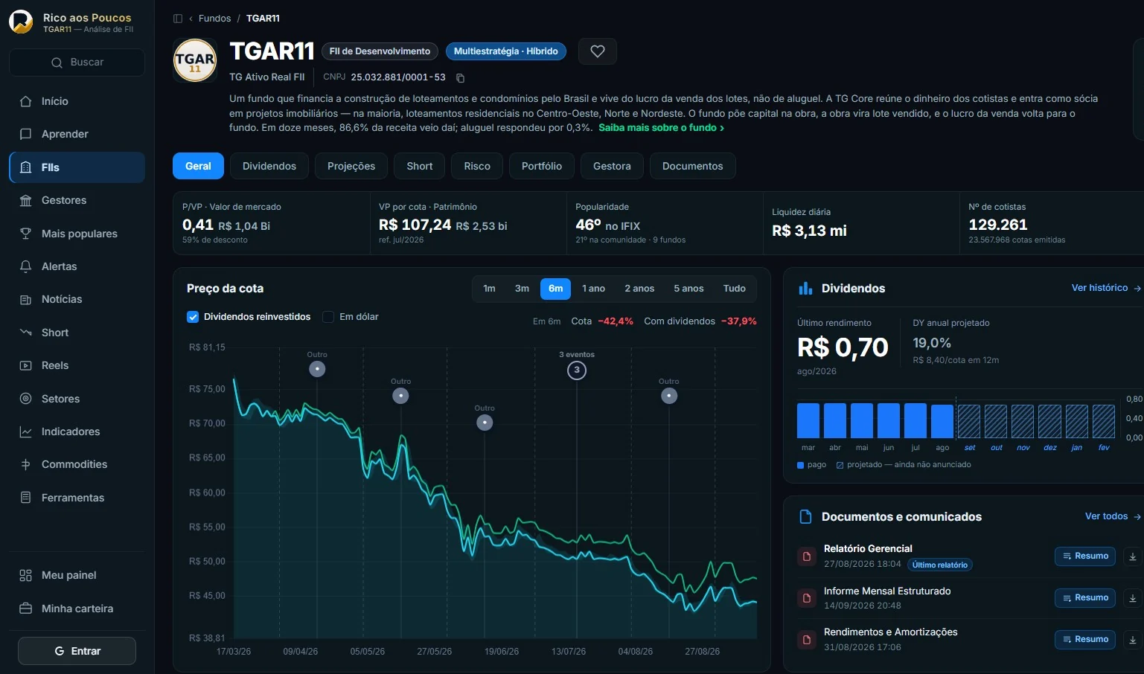Click the ago paid dividend bar
This screenshot has width=1144, height=674.
coord(942,421)
